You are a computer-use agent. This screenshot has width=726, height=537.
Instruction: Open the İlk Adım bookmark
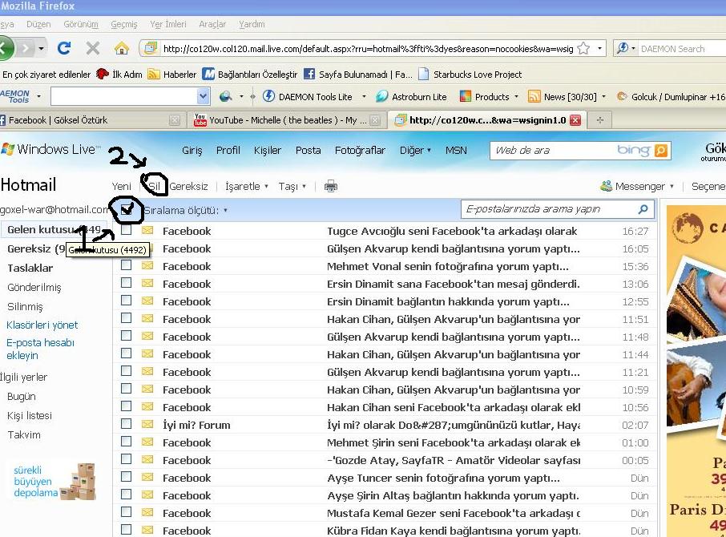pyautogui.click(x=119, y=74)
